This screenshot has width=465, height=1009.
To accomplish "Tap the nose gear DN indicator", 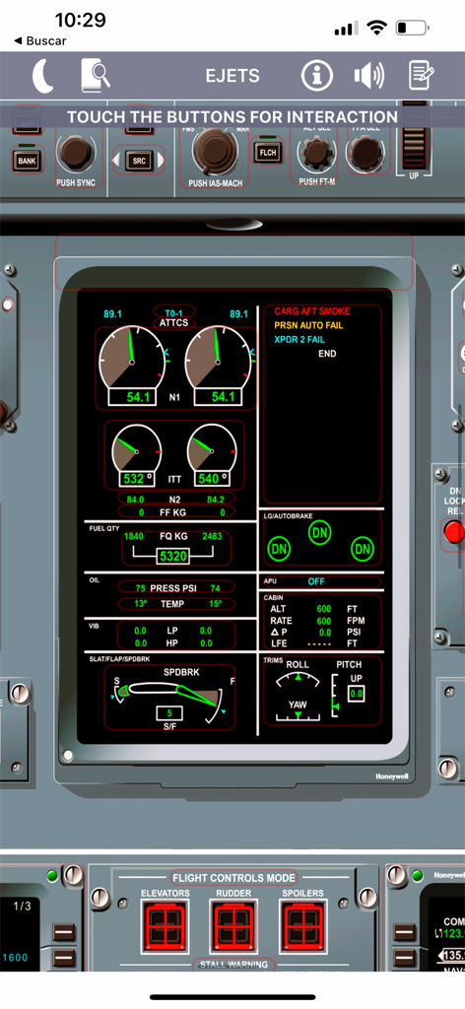I will (x=319, y=533).
